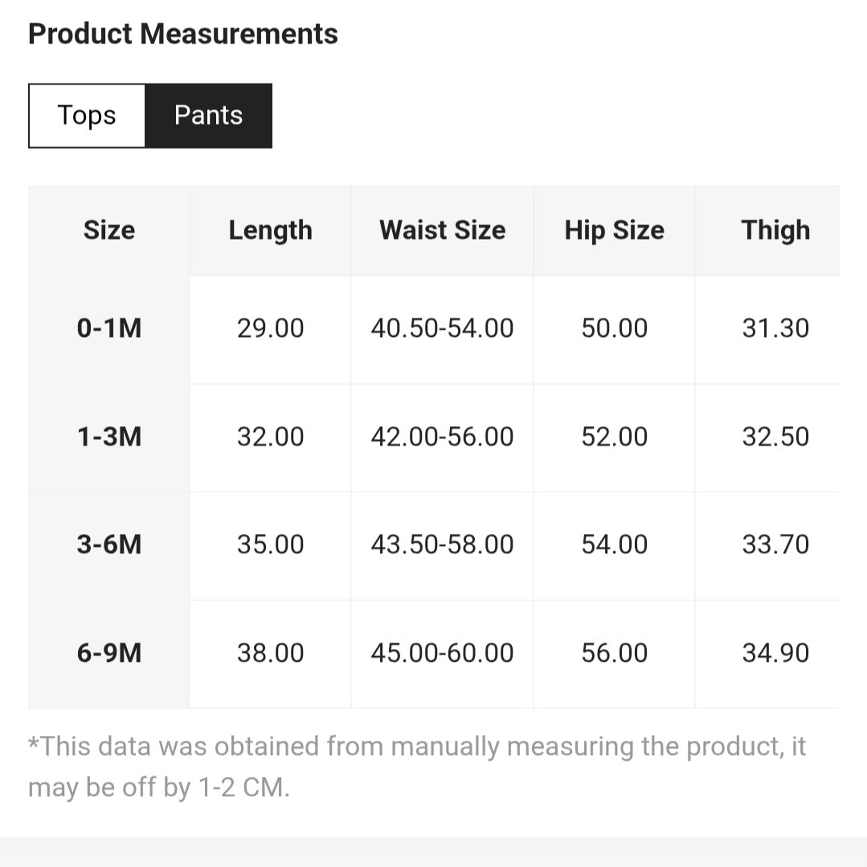Select the 6-9M size row label

coord(109,652)
